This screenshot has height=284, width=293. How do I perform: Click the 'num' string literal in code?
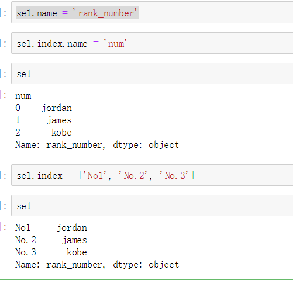pos(115,43)
